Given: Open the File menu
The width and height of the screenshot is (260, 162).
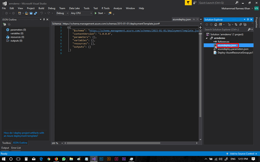Looking at the screenshot, I should 4,8.
